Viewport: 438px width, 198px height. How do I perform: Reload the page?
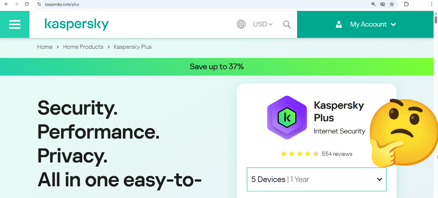pyautogui.click(x=27, y=4)
